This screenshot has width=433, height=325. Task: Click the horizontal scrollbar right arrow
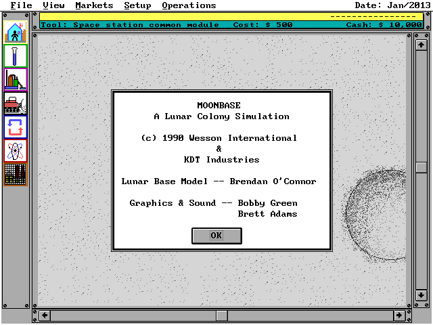(399, 316)
